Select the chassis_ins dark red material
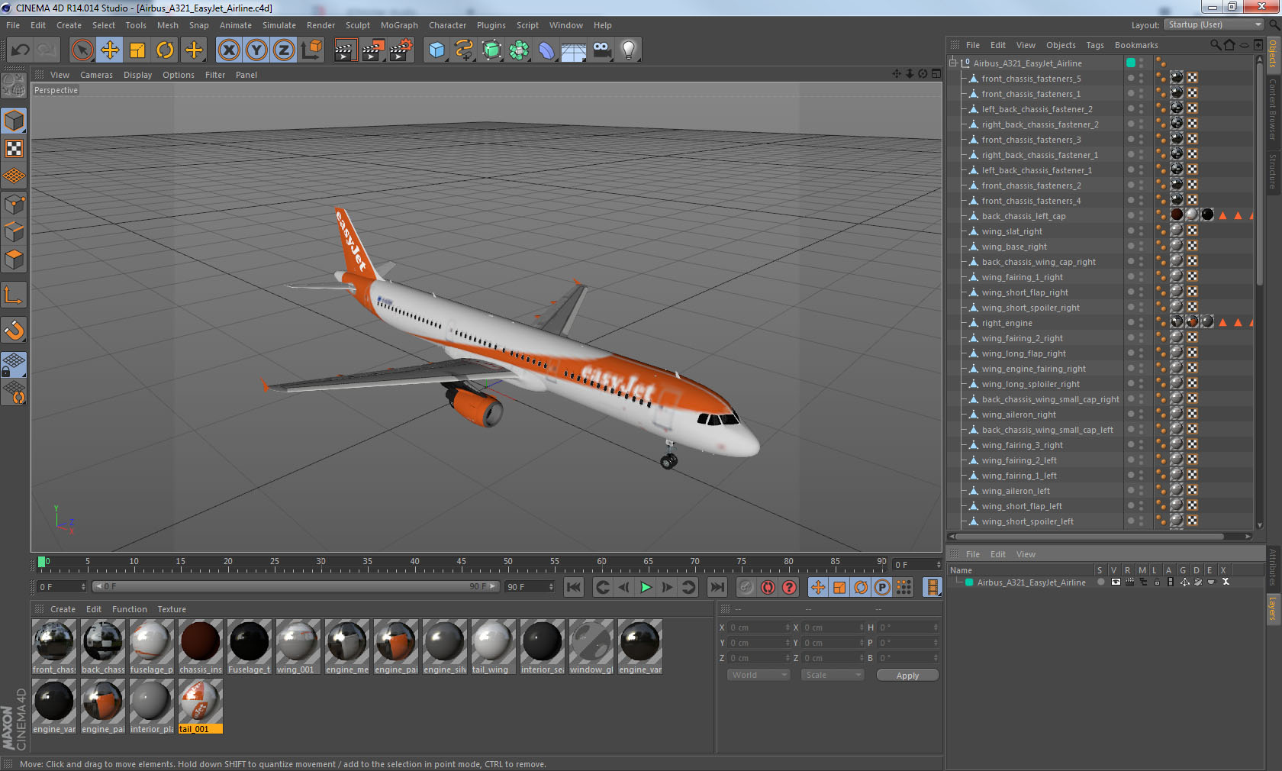1282x771 pixels. click(201, 647)
